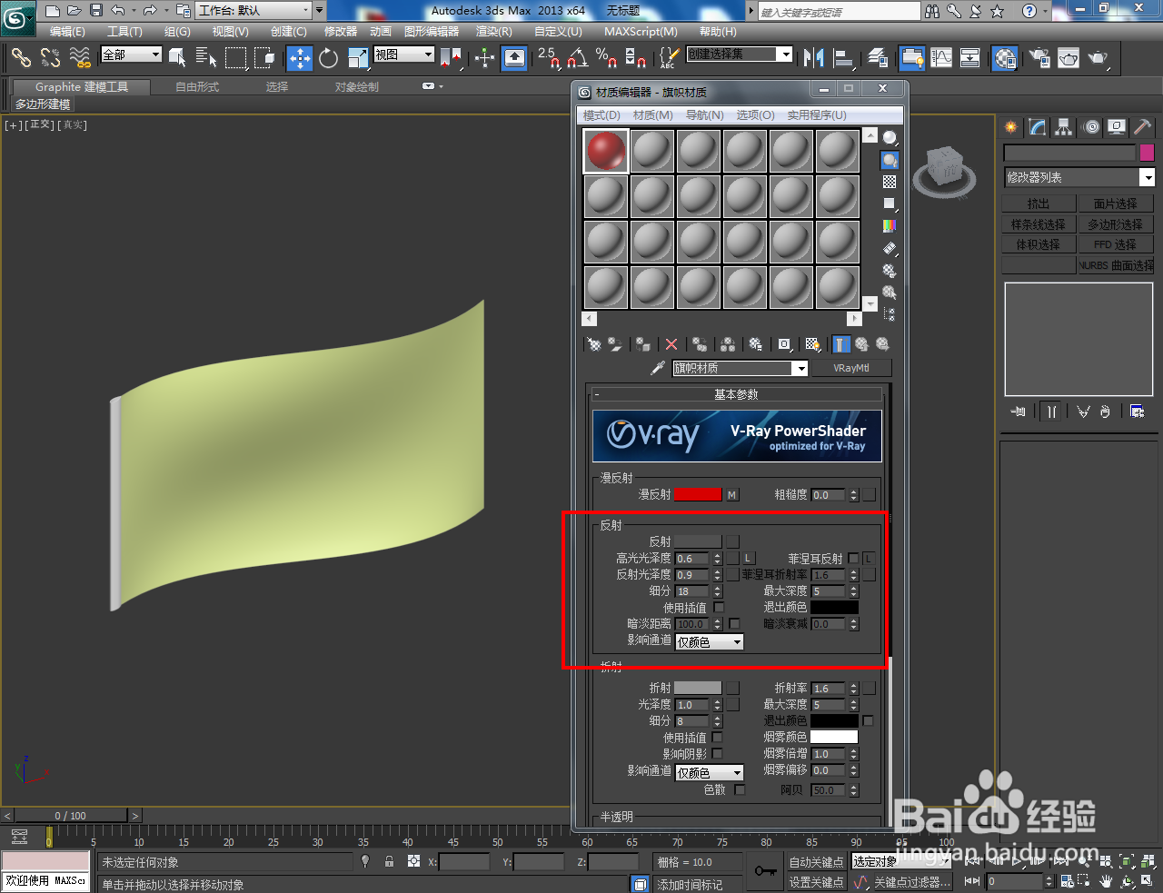Enable Fresnel reflections checkbox
This screenshot has width=1163, height=893.
point(853,559)
